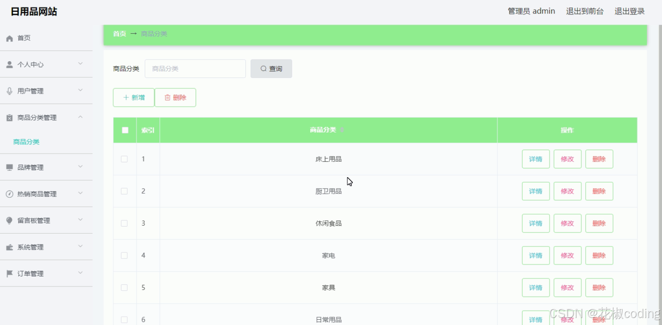Click the 休闲食品 category cell
The image size is (662, 325).
coord(329,223)
